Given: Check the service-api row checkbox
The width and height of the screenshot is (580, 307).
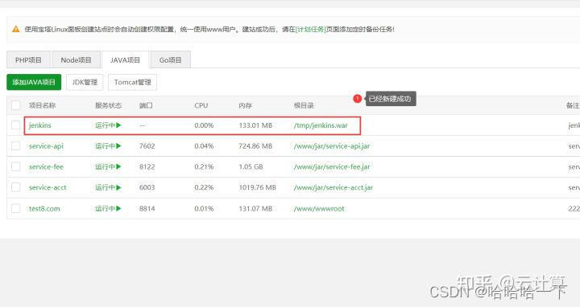Looking at the screenshot, I should [15, 145].
